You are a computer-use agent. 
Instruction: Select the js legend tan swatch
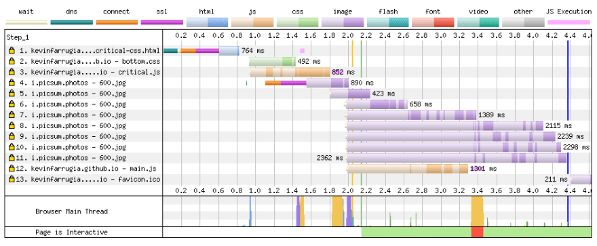coord(252,22)
